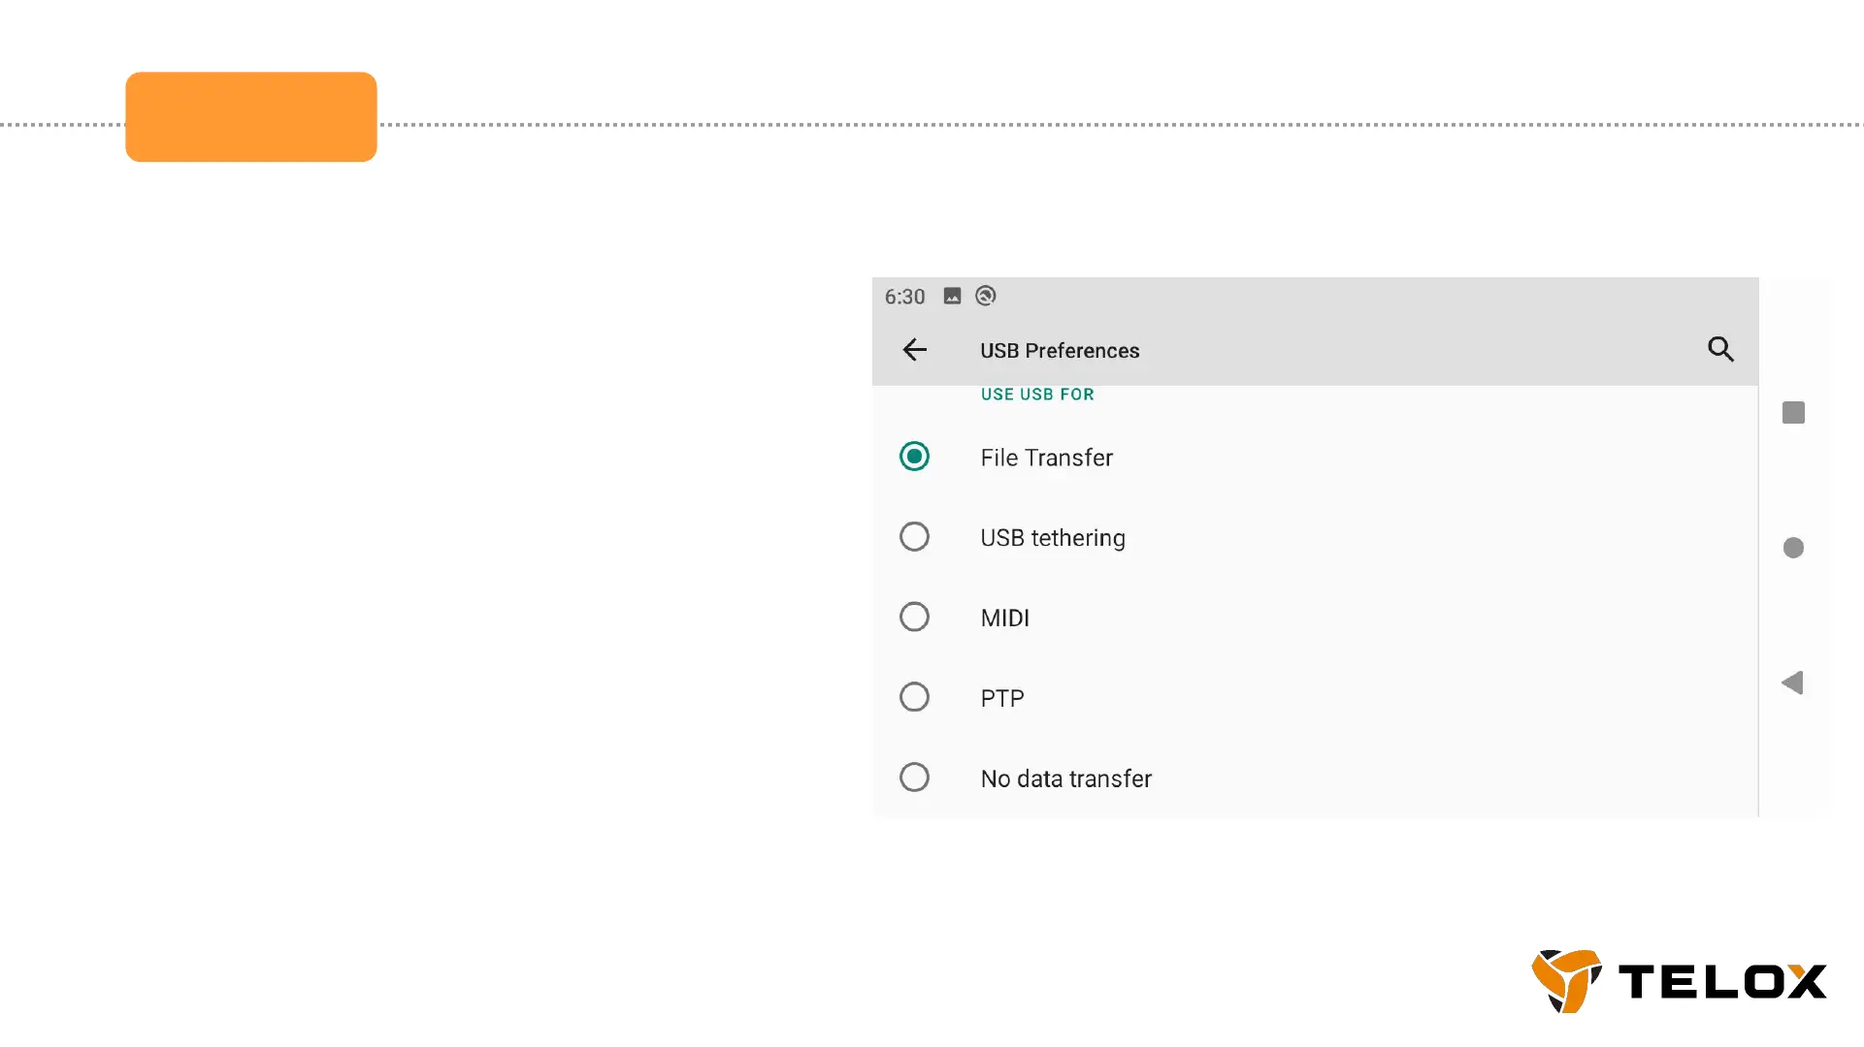Tap the image notification status icon
Viewport: 1864px width, 1047px height.
coord(952,297)
